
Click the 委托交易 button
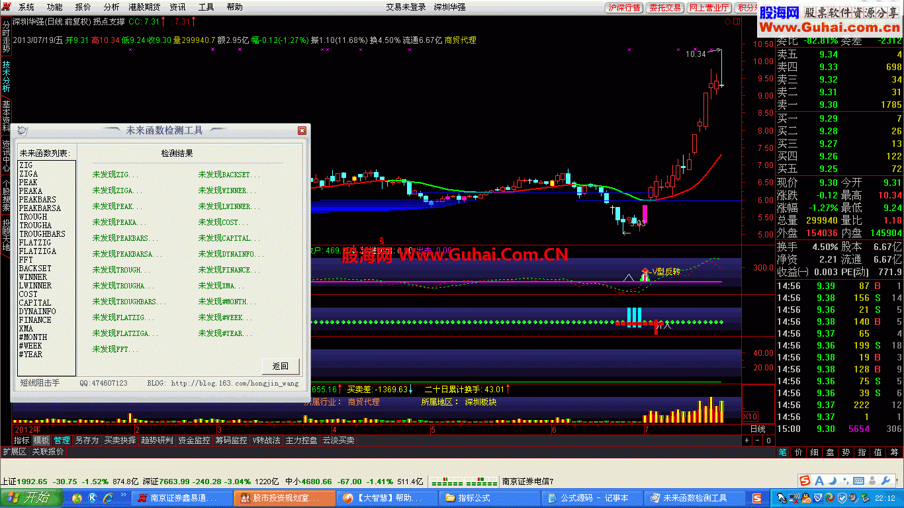point(665,7)
